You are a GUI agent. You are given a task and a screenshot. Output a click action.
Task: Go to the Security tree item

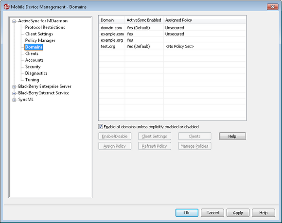pos(33,67)
